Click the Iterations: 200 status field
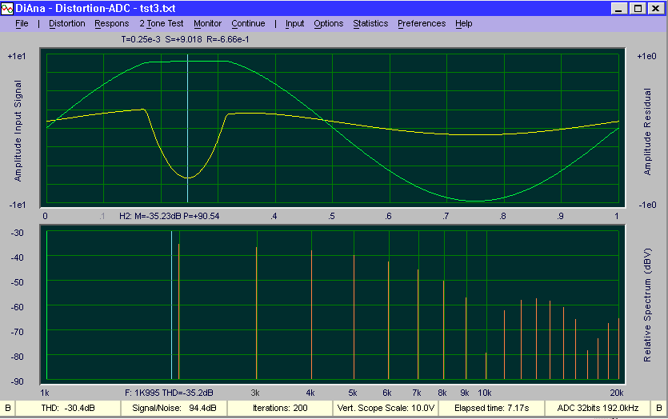 tap(280, 408)
